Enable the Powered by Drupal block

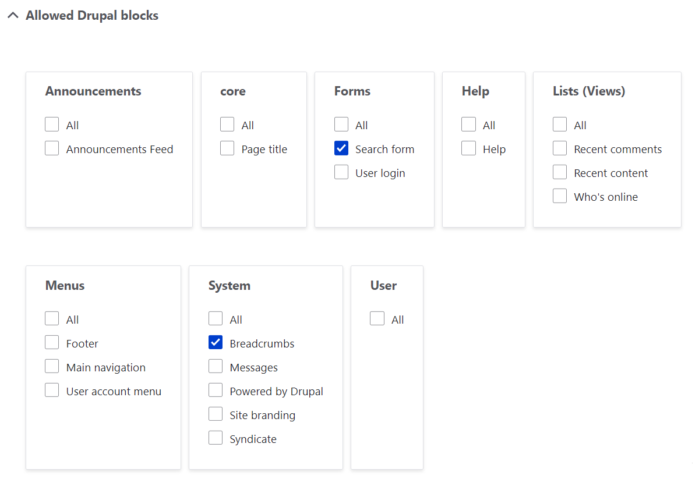click(216, 390)
